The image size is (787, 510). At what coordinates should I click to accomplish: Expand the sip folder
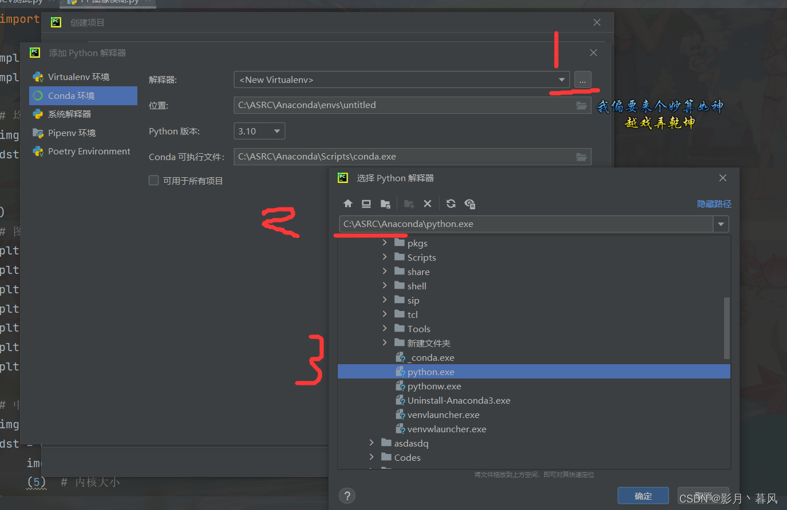385,300
